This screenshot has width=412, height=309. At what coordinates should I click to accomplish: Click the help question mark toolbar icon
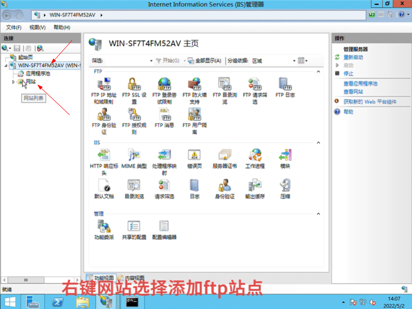[401, 14]
